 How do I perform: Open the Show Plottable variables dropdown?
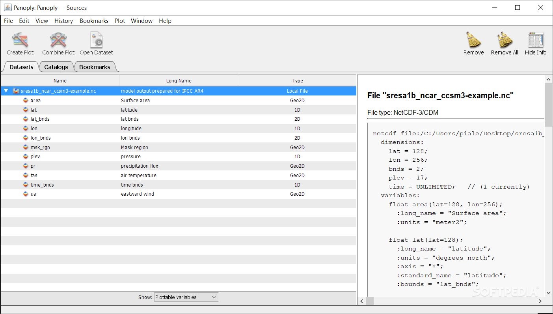point(186,297)
